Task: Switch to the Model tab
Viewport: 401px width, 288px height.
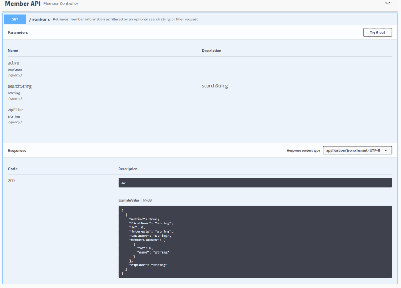Action: click(x=147, y=200)
